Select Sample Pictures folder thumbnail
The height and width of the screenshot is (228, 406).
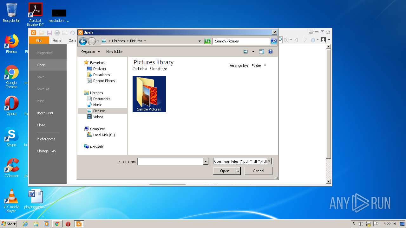pos(149,94)
